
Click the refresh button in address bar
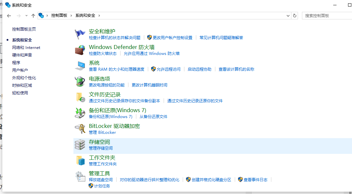[295, 15]
